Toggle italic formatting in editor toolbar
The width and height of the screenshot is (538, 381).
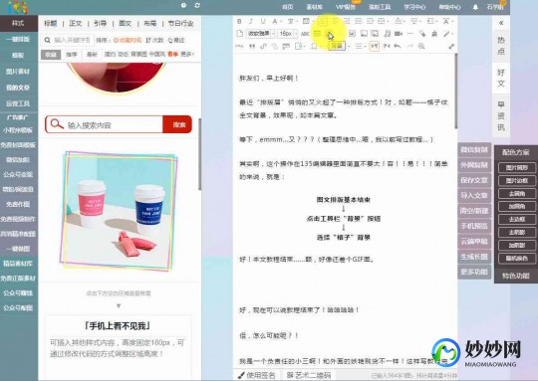pyautogui.click(x=251, y=21)
